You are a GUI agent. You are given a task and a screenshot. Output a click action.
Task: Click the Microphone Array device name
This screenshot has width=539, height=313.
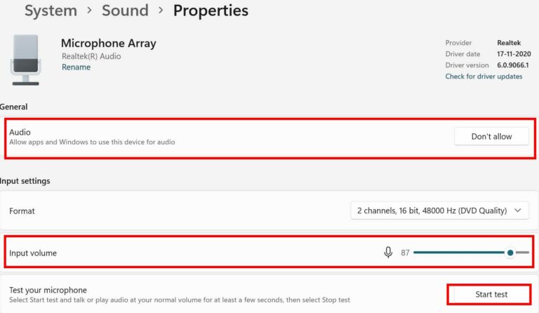pyautogui.click(x=108, y=44)
